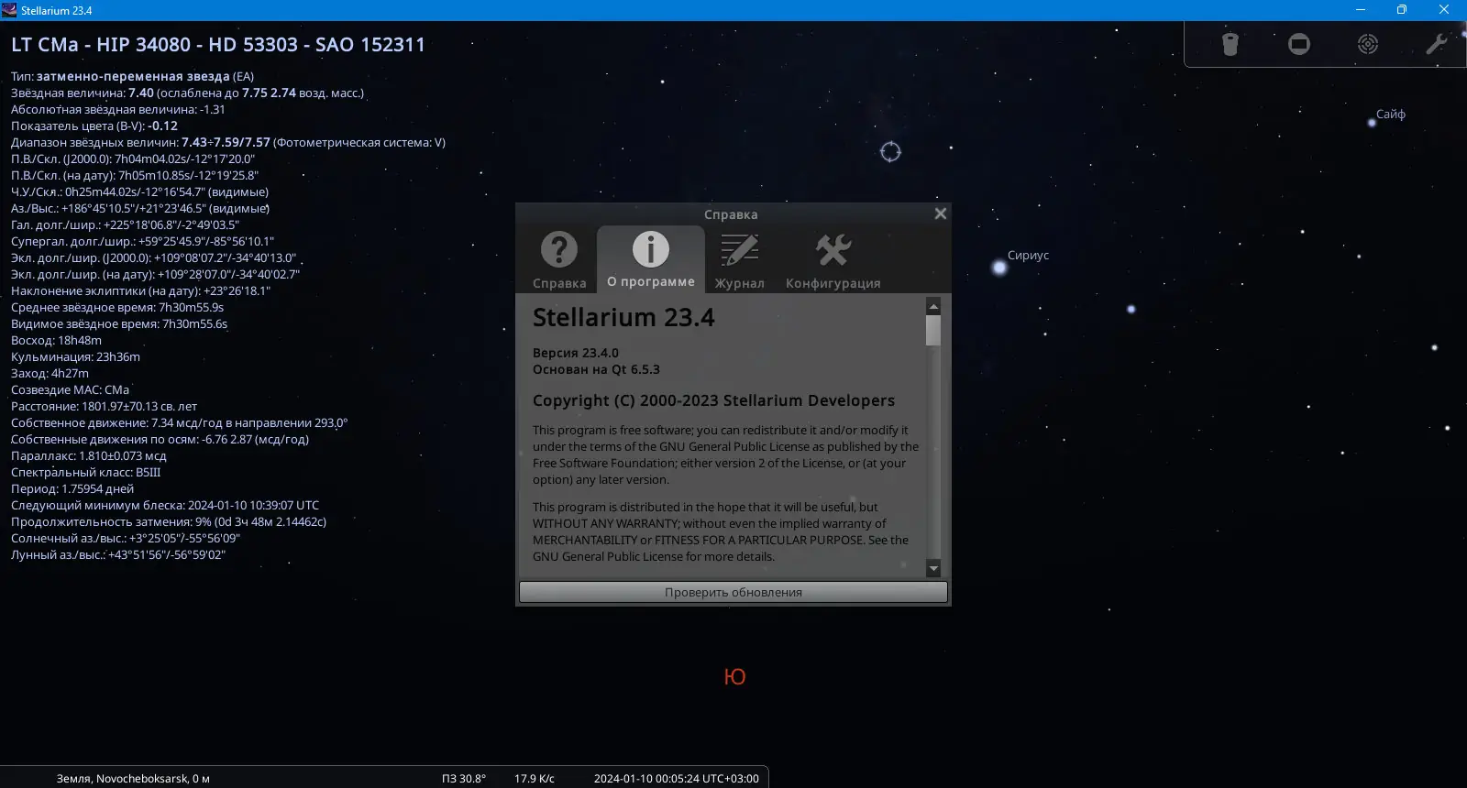This screenshot has width=1467, height=788.
Task: Click the LT CMa object title heading
Action: click(x=218, y=45)
